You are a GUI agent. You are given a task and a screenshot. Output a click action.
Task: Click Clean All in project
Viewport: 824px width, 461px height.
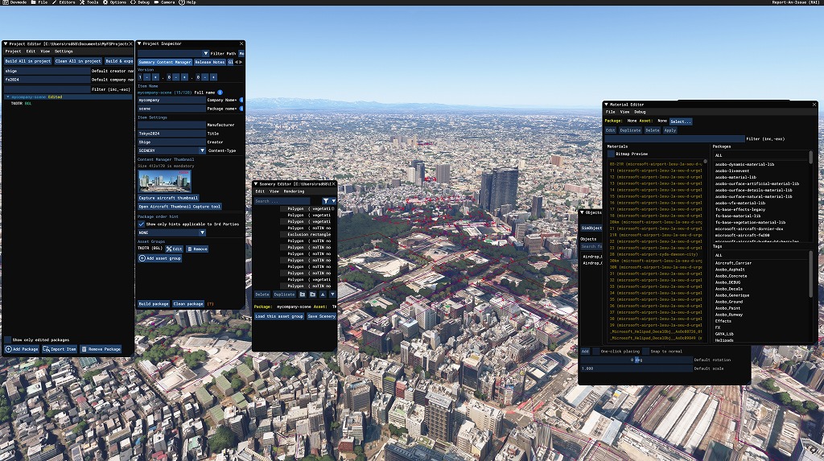click(x=78, y=61)
